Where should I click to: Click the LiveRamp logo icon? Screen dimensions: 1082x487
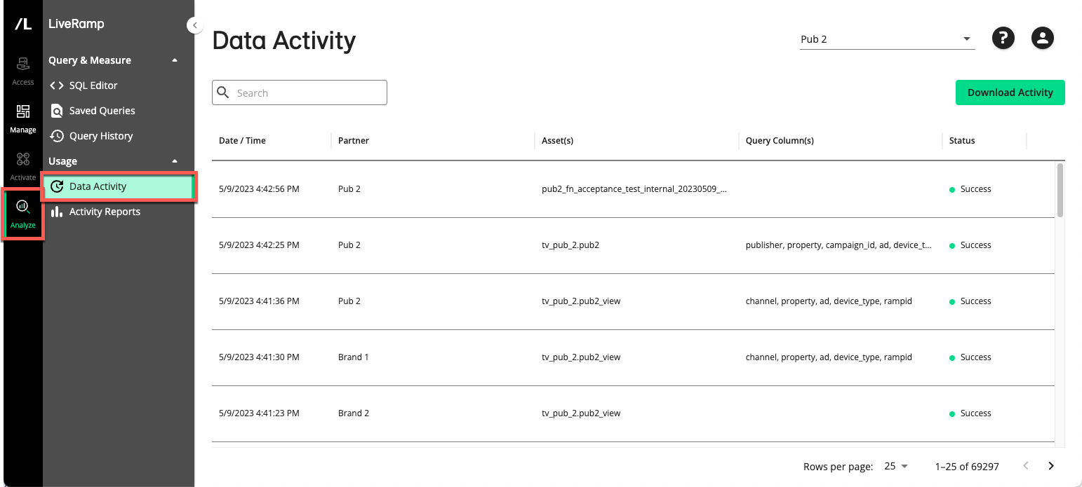23,24
